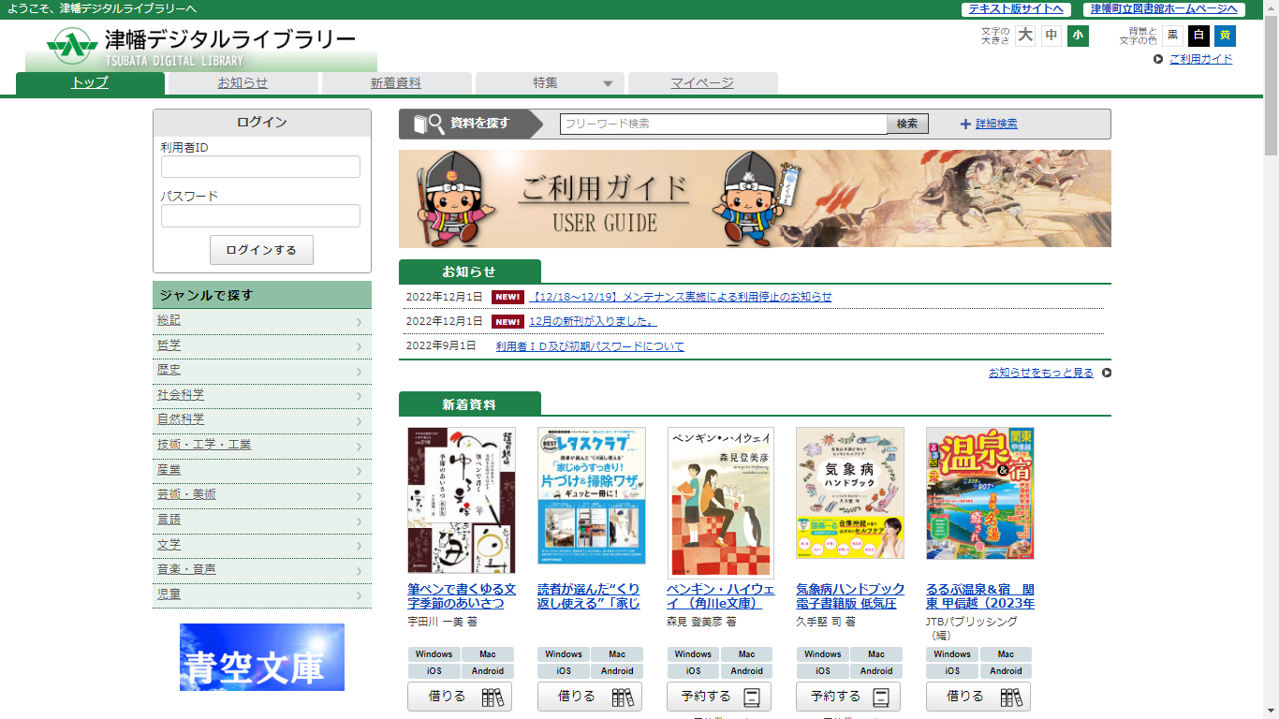The image size is (1279, 719).
Task: Click the 青空文庫 banner image
Action: pos(262,657)
